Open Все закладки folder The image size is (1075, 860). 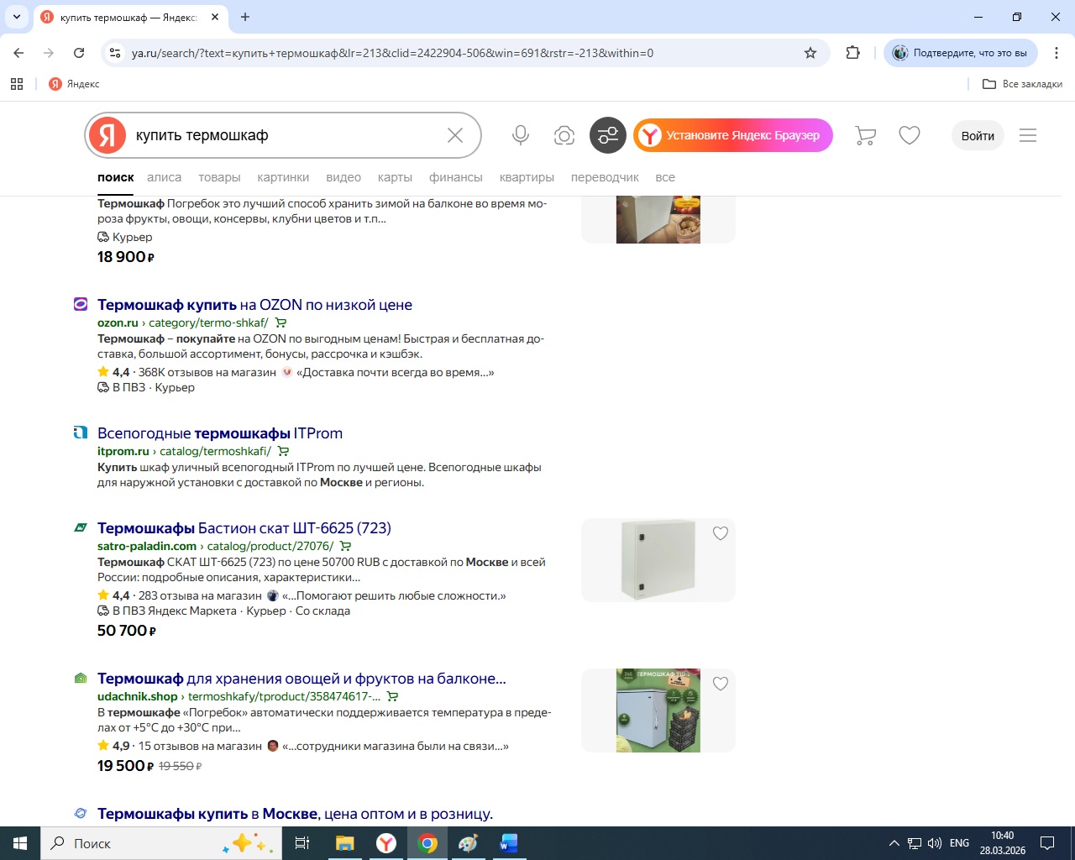coord(1022,84)
